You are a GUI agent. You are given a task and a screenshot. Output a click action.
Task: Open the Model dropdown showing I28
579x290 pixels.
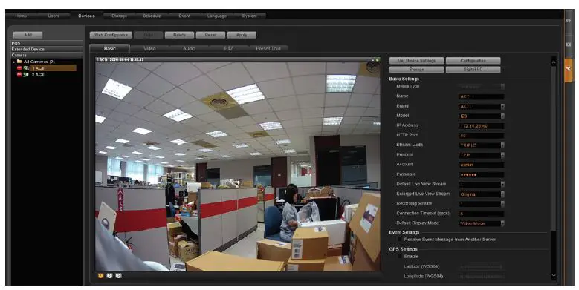coord(502,116)
